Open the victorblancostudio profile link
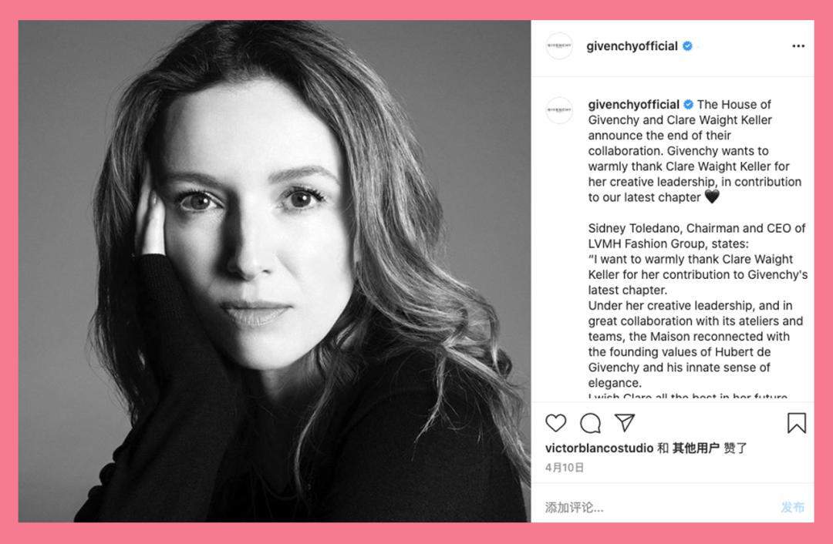This screenshot has height=544, width=833. point(599,448)
